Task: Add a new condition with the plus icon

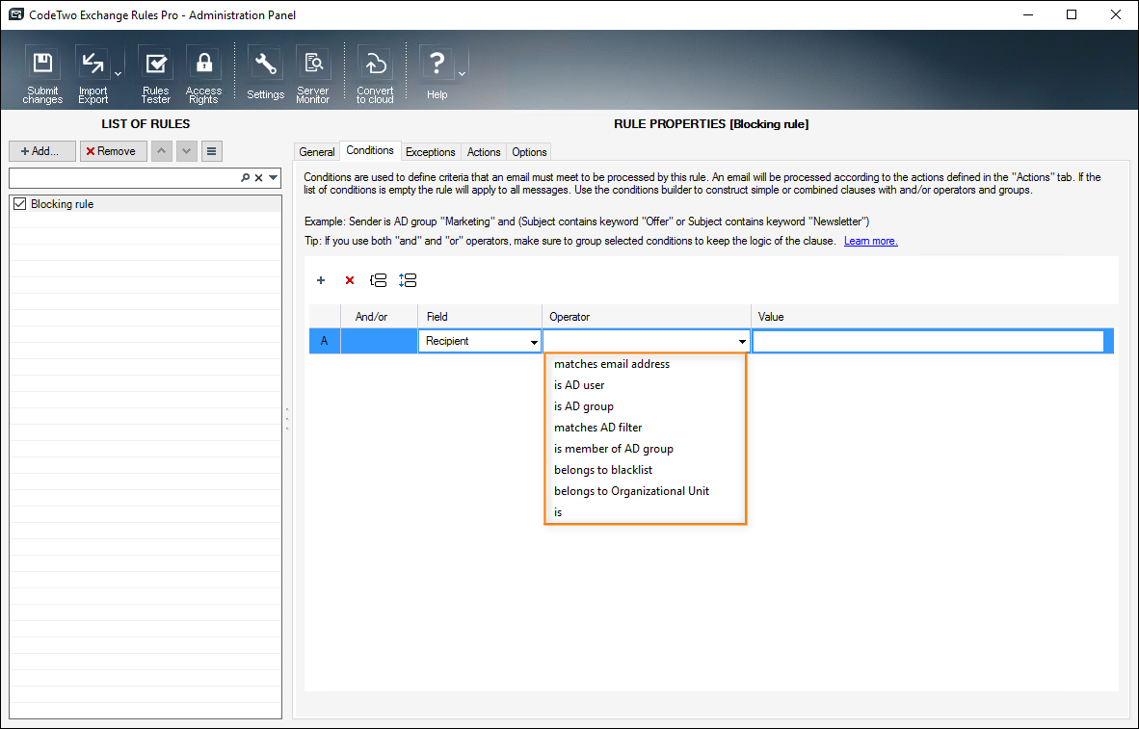Action: pos(320,280)
